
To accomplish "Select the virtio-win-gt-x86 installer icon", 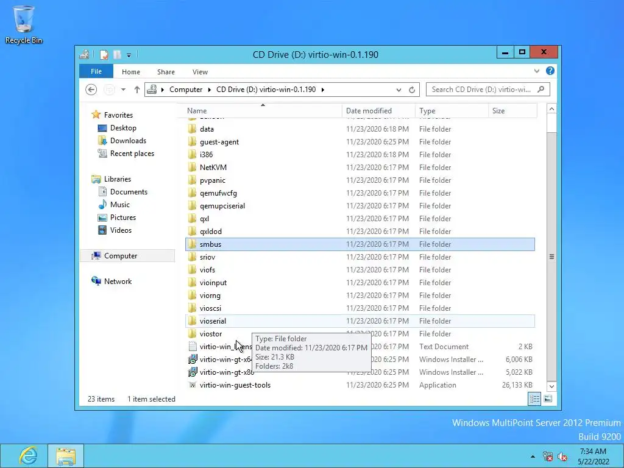I will [x=192, y=372].
